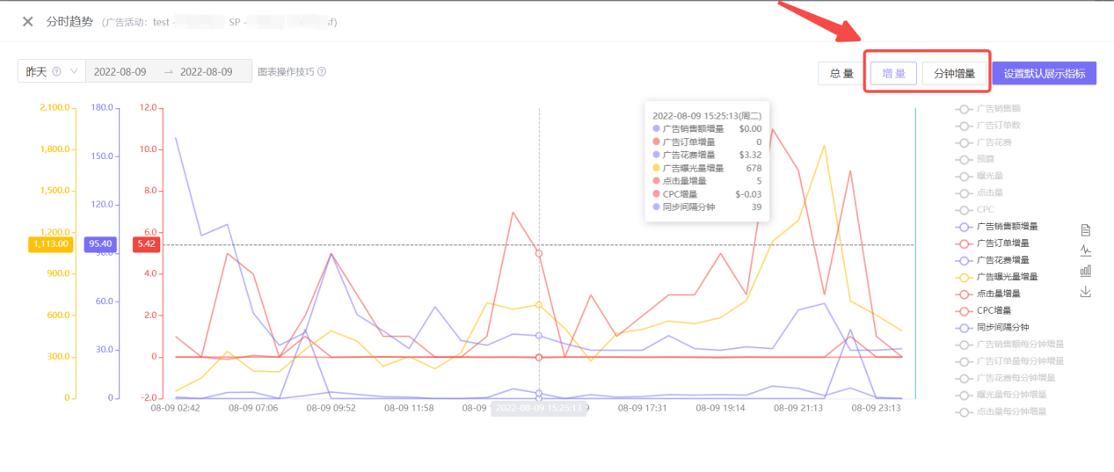1114x472 pixels.
Task: Switch chart to line type icon
Action: (1086, 251)
